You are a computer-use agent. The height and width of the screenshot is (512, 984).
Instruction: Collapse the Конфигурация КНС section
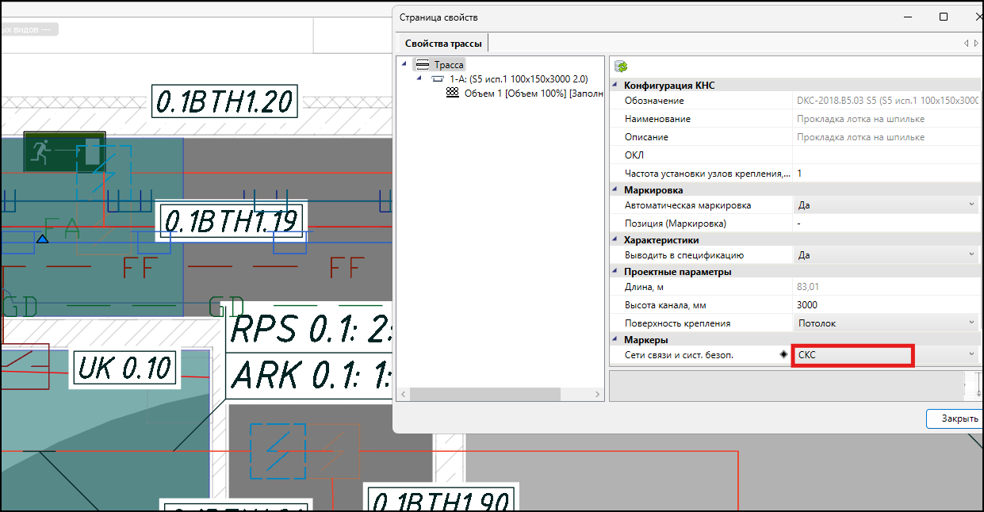click(615, 85)
